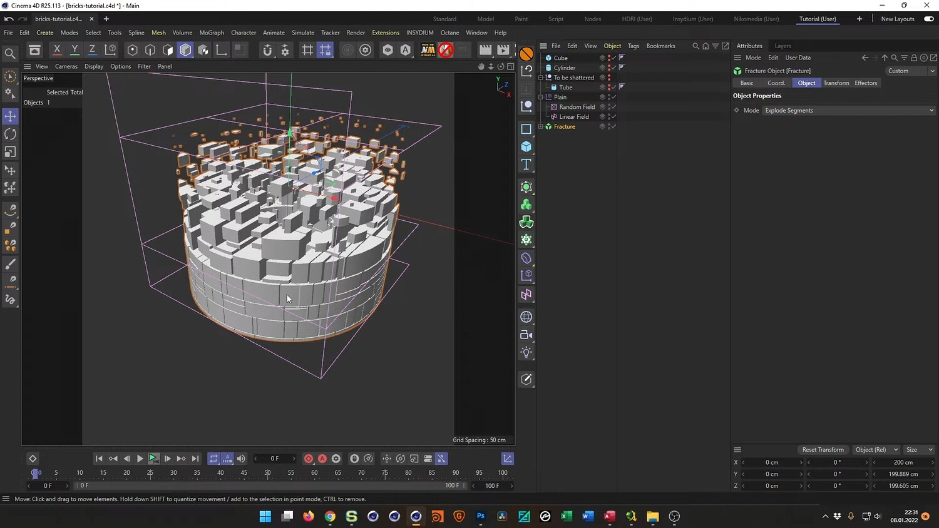The width and height of the screenshot is (939, 528).
Task: Collapse the Plain object tree node
Action: 541,97
